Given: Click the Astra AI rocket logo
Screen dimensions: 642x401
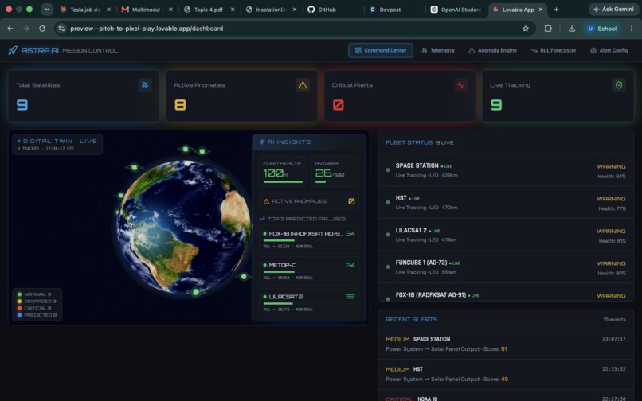Looking at the screenshot, I should point(13,50).
